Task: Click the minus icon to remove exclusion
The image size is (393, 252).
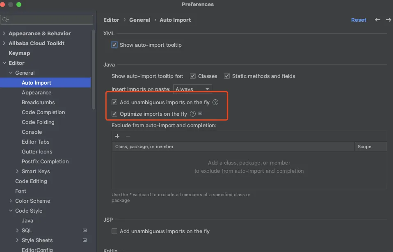Action: tap(128, 136)
